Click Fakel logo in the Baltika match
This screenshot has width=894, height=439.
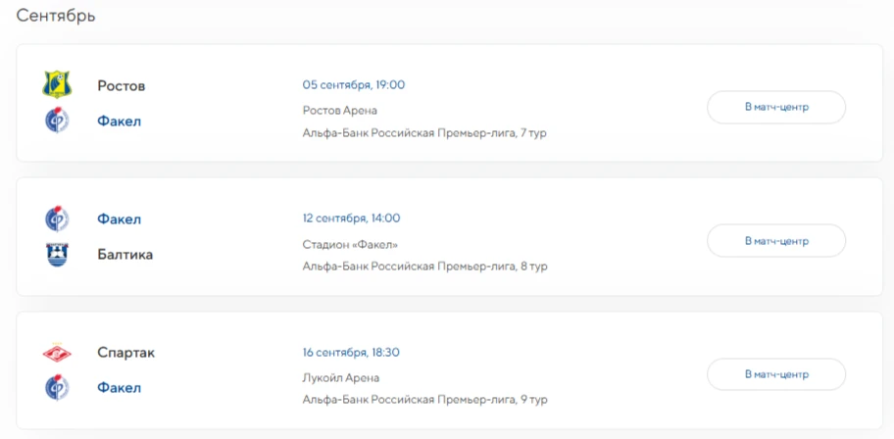click(57, 219)
